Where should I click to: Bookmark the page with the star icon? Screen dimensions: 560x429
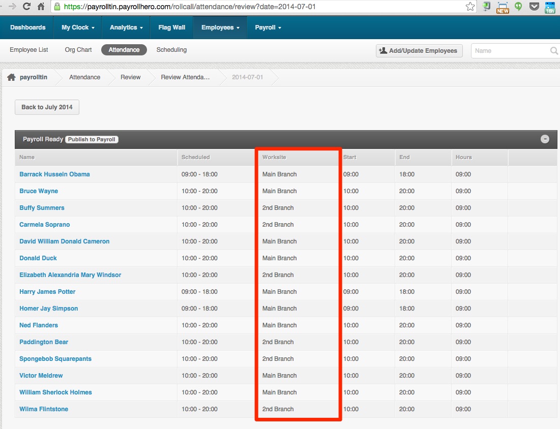(470, 7)
